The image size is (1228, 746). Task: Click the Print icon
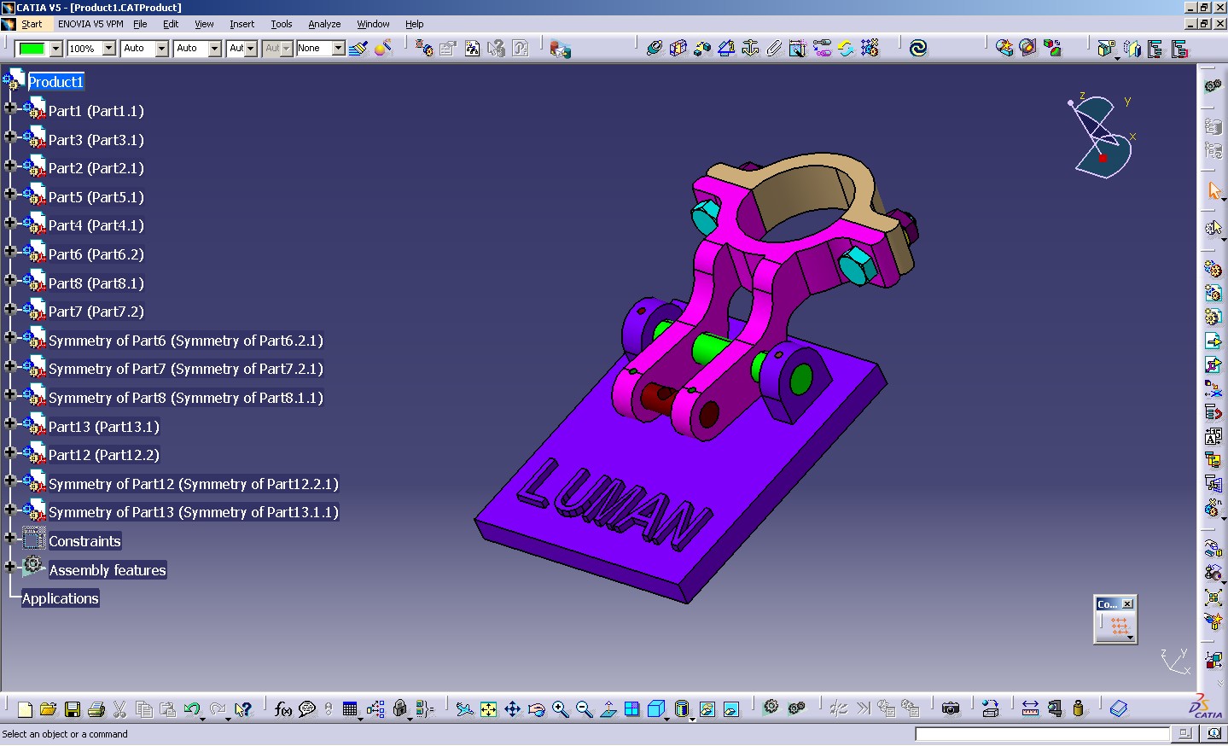pyautogui.click(x=96, y=709)
